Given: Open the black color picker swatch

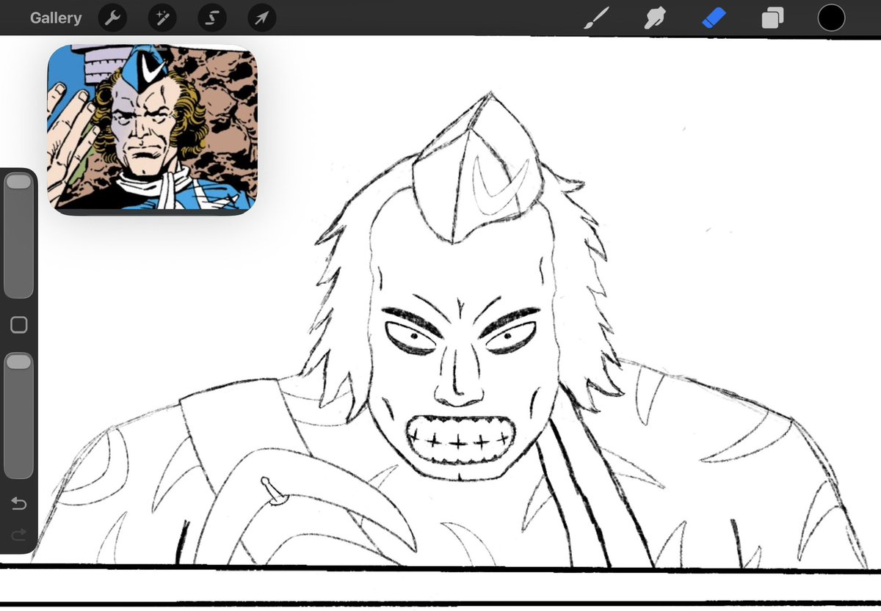Looking at the screenshot, I should tap(831, 18).
